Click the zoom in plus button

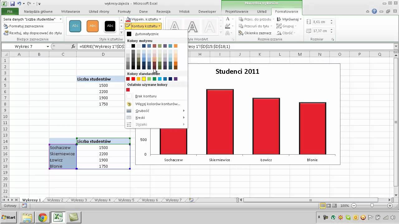[390, 206]
